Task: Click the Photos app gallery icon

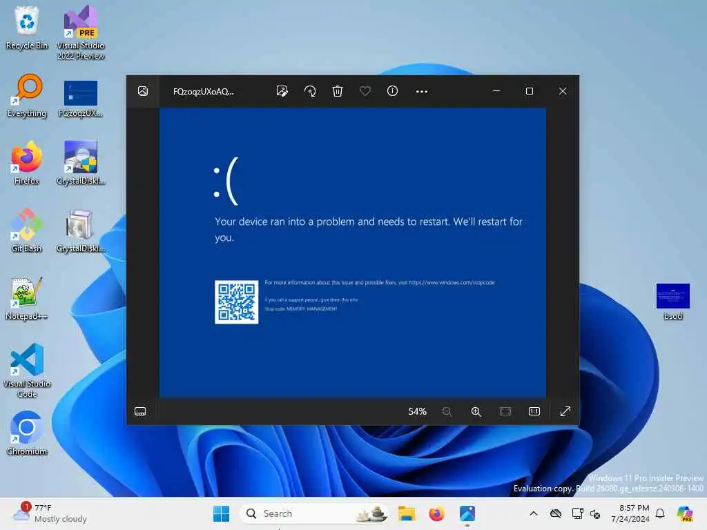Action: [x=142, y=92]
